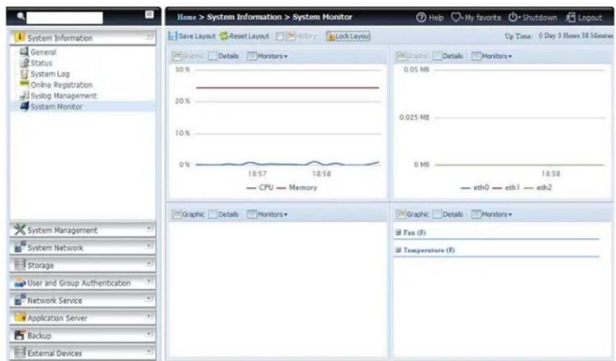Open My favorite menu
The width and height of the screenshot is (616, 361).
pyautogui.click(x=476, y=17)
